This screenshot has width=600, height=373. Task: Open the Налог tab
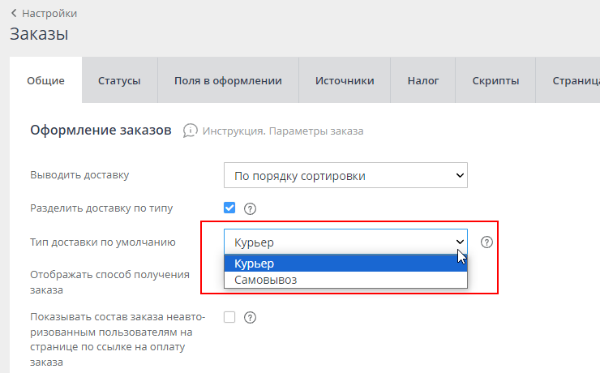coord(423,80)
